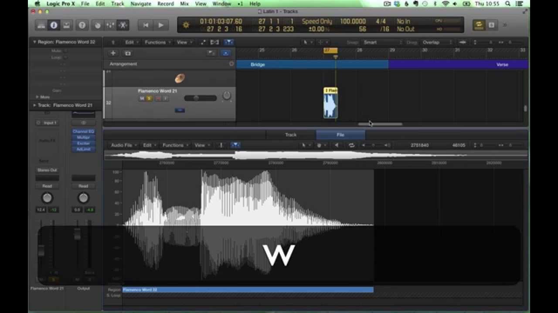The image size is (558, 313).
Task: Toggle the Editors scissors button
Action: [123, 25]
